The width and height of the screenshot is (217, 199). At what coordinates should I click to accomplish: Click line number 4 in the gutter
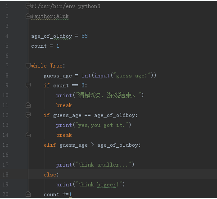click(7, 36)
